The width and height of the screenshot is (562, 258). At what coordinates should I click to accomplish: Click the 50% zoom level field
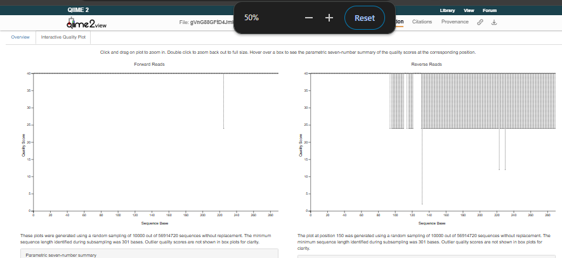252,18
